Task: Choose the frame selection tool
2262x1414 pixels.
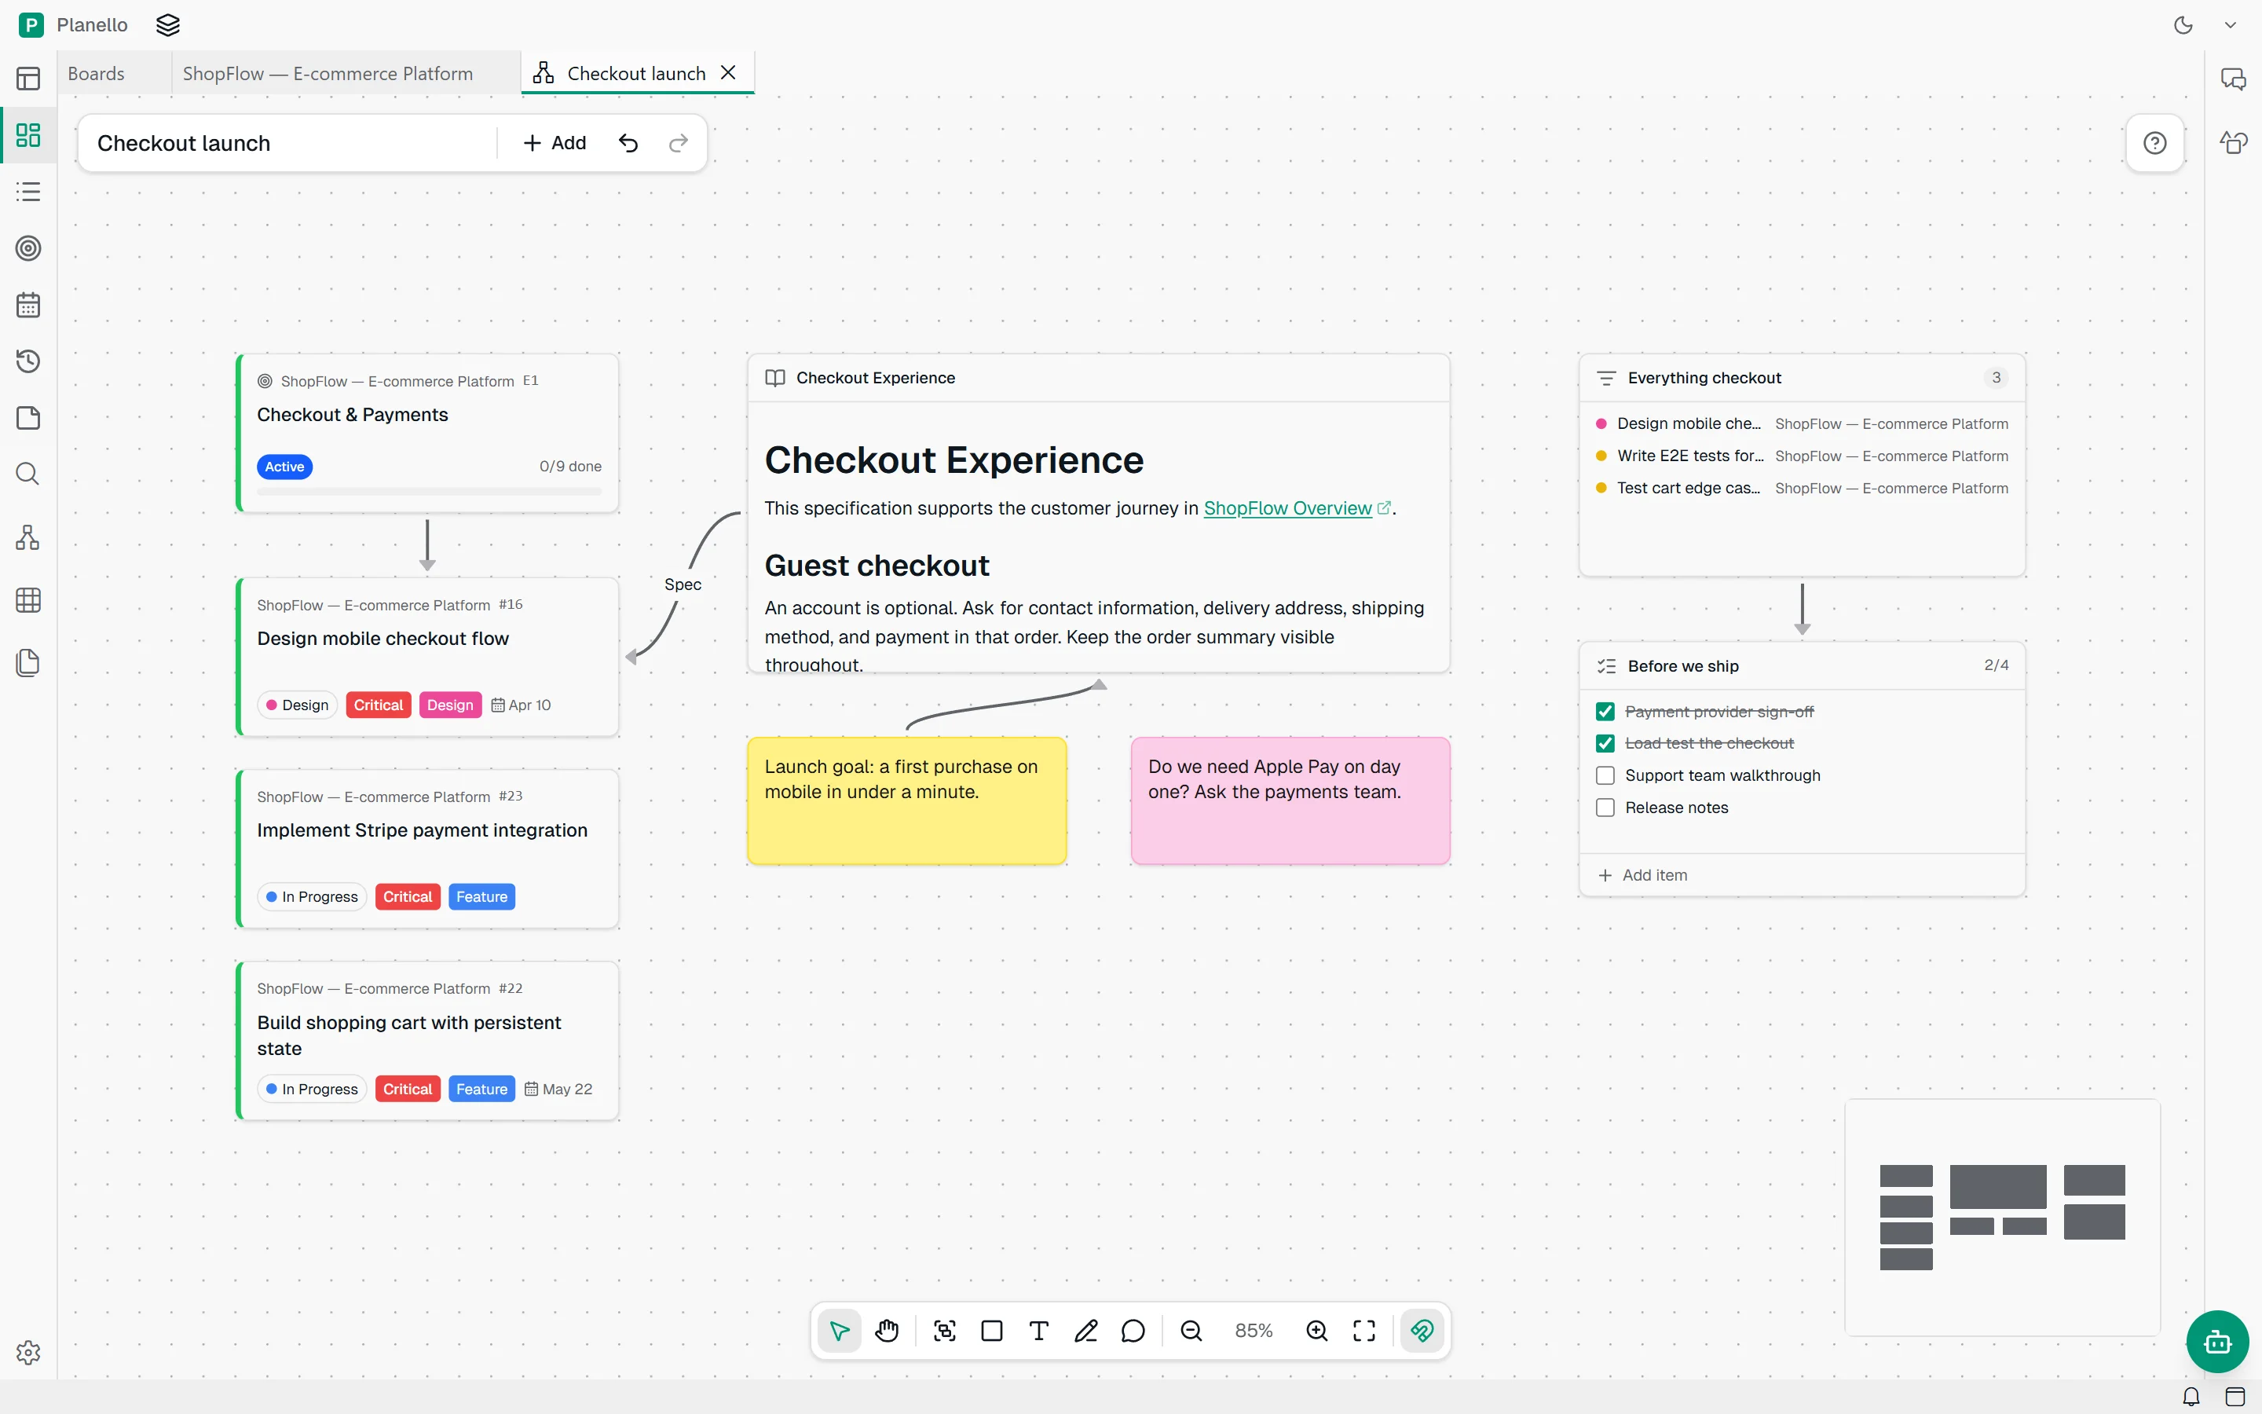Action: pos(945,1330)
